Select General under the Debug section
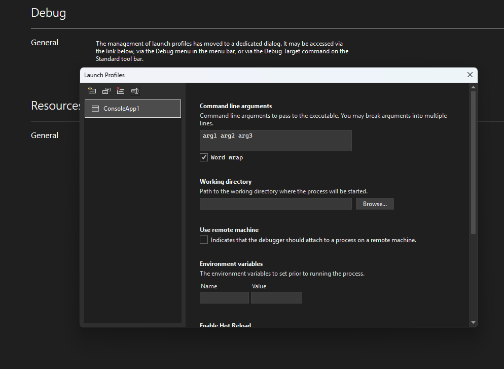The width and height of the screenshot is (504, 369). click(x=45, y=43)
